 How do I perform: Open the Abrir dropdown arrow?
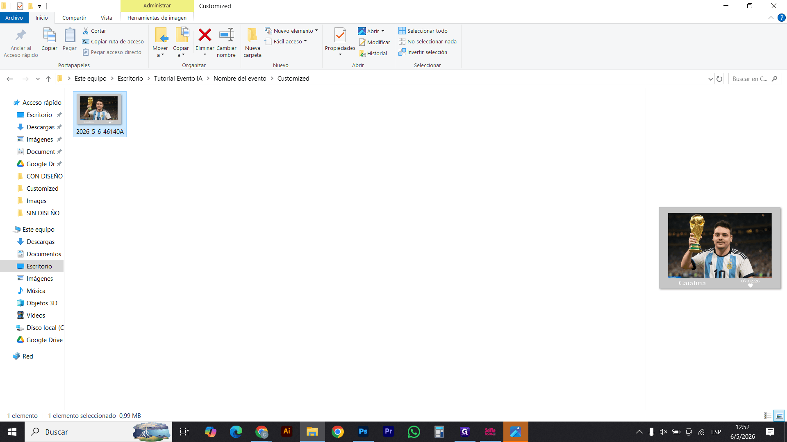click(x=383, y=31)
